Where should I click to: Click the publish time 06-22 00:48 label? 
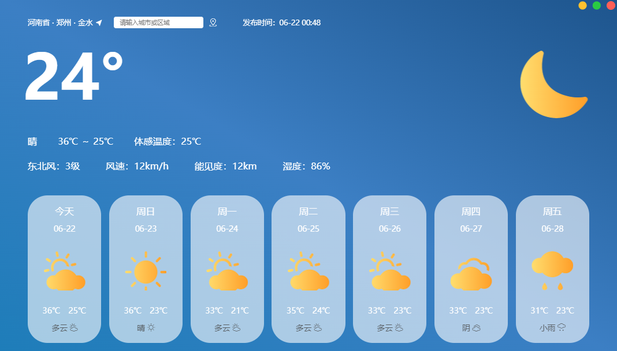click(x=281, y=22)
